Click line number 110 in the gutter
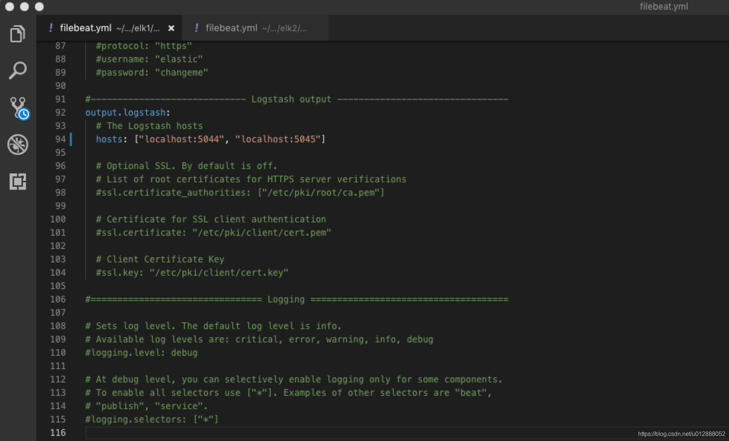729x441 pixels. [58, 353]
